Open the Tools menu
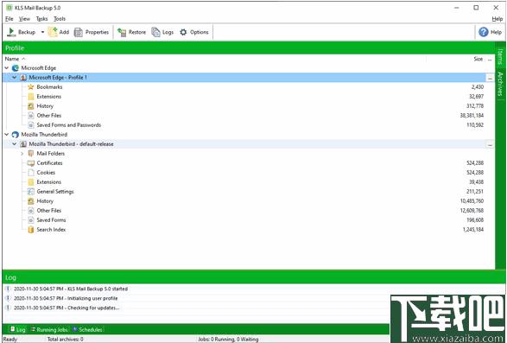The image size is (507, 343). click(60, 19)
